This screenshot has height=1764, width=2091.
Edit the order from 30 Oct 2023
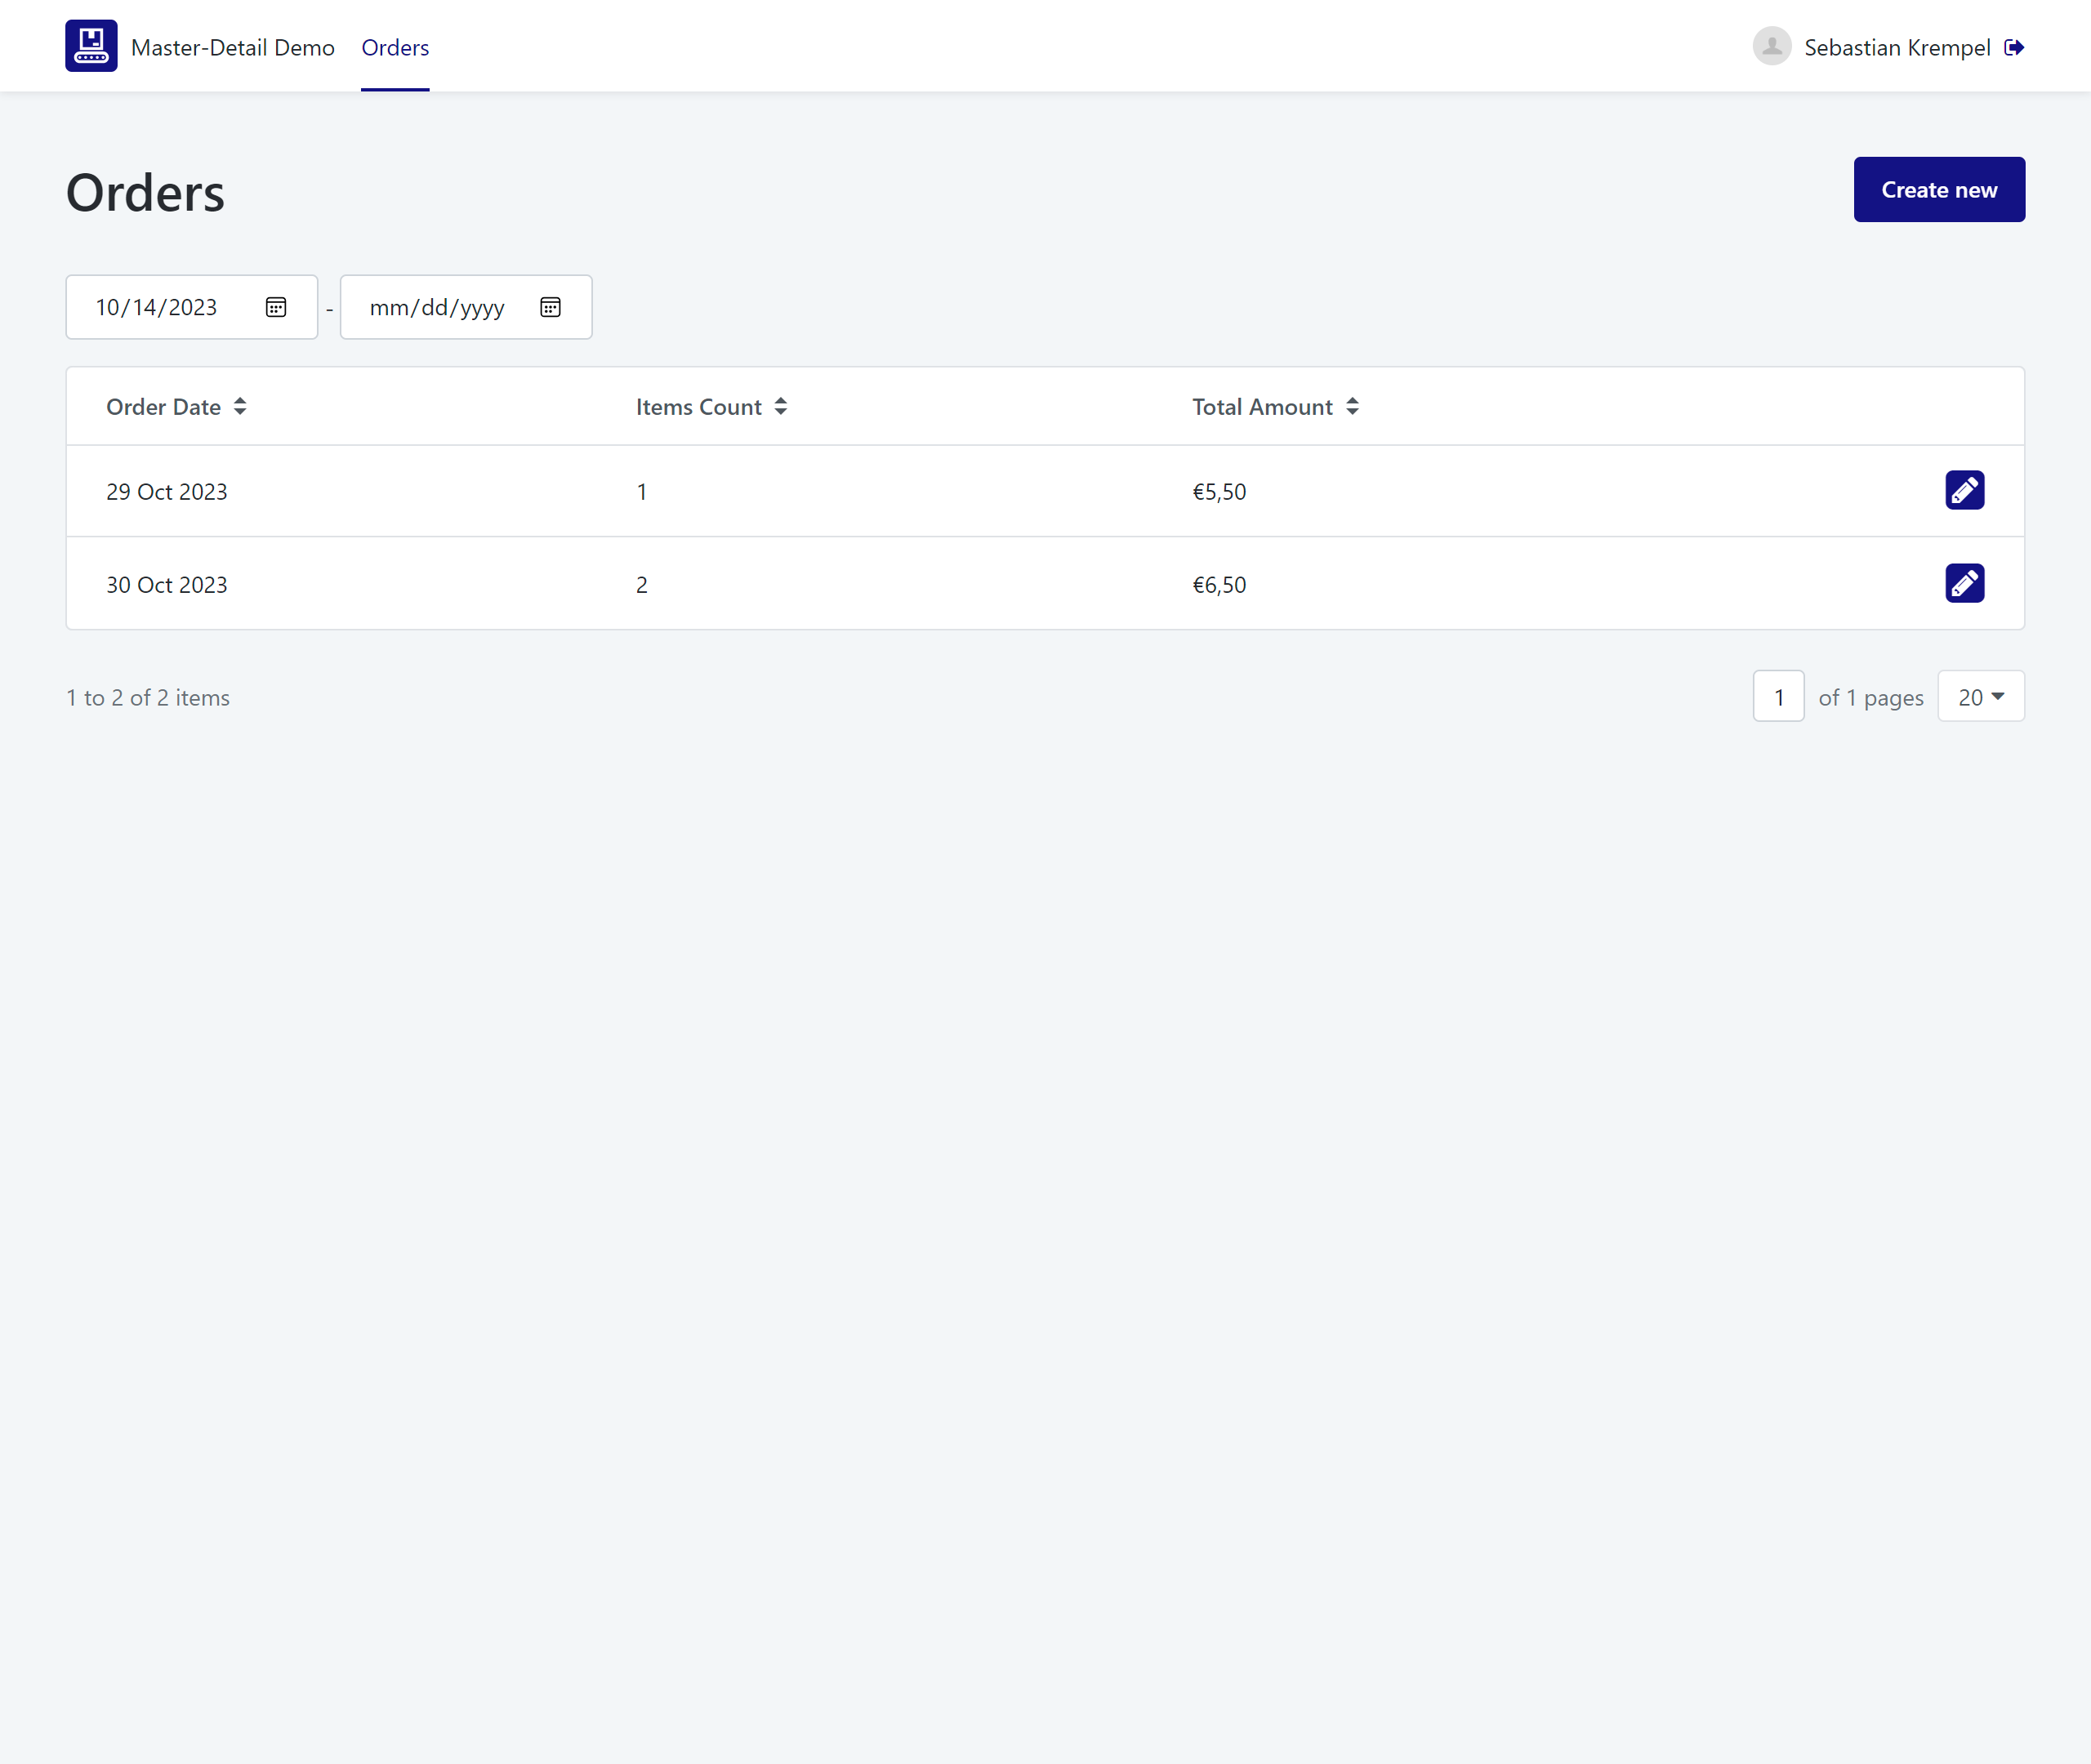coord(1964,583)
